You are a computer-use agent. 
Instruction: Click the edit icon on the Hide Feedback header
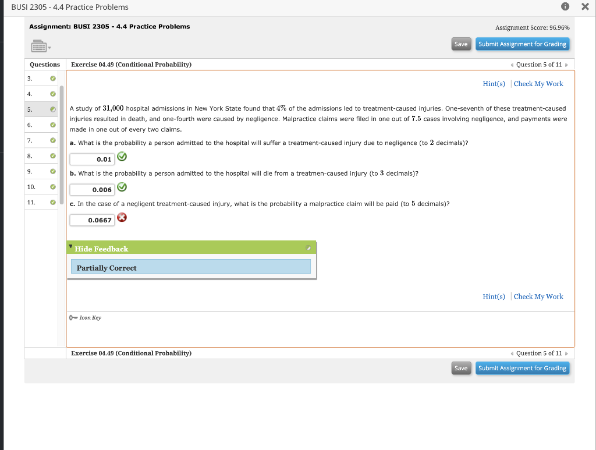pyautogui.click(x=309, y=247)
